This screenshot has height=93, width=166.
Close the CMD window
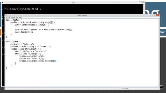(143, 2)
